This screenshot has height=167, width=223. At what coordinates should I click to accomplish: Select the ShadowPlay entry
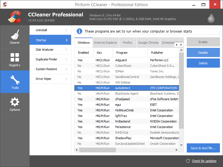[x=127, y=138]
